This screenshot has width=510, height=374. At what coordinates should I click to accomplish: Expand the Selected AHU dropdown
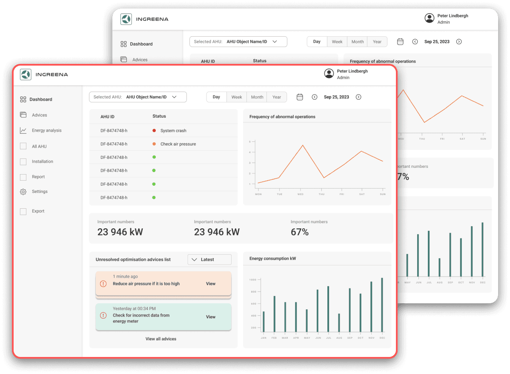pyautogui.click(x=138, y=97)
